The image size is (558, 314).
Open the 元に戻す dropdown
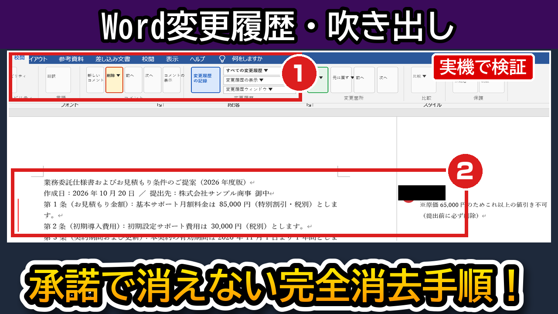(341, 80)
